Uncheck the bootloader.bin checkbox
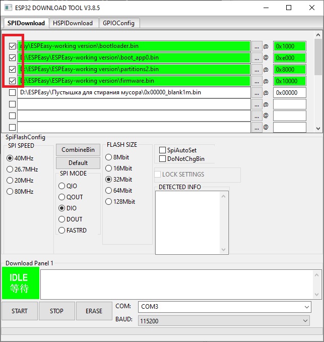 (12, 46)
